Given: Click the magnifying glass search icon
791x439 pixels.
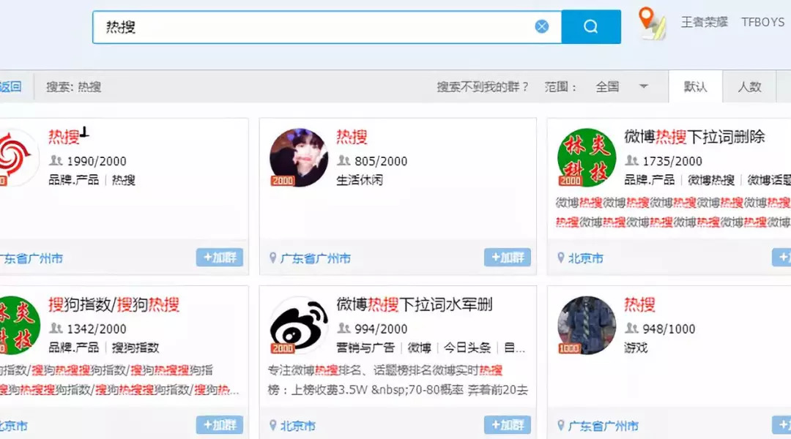Looking at the screenshot, I should coord(591,26).
